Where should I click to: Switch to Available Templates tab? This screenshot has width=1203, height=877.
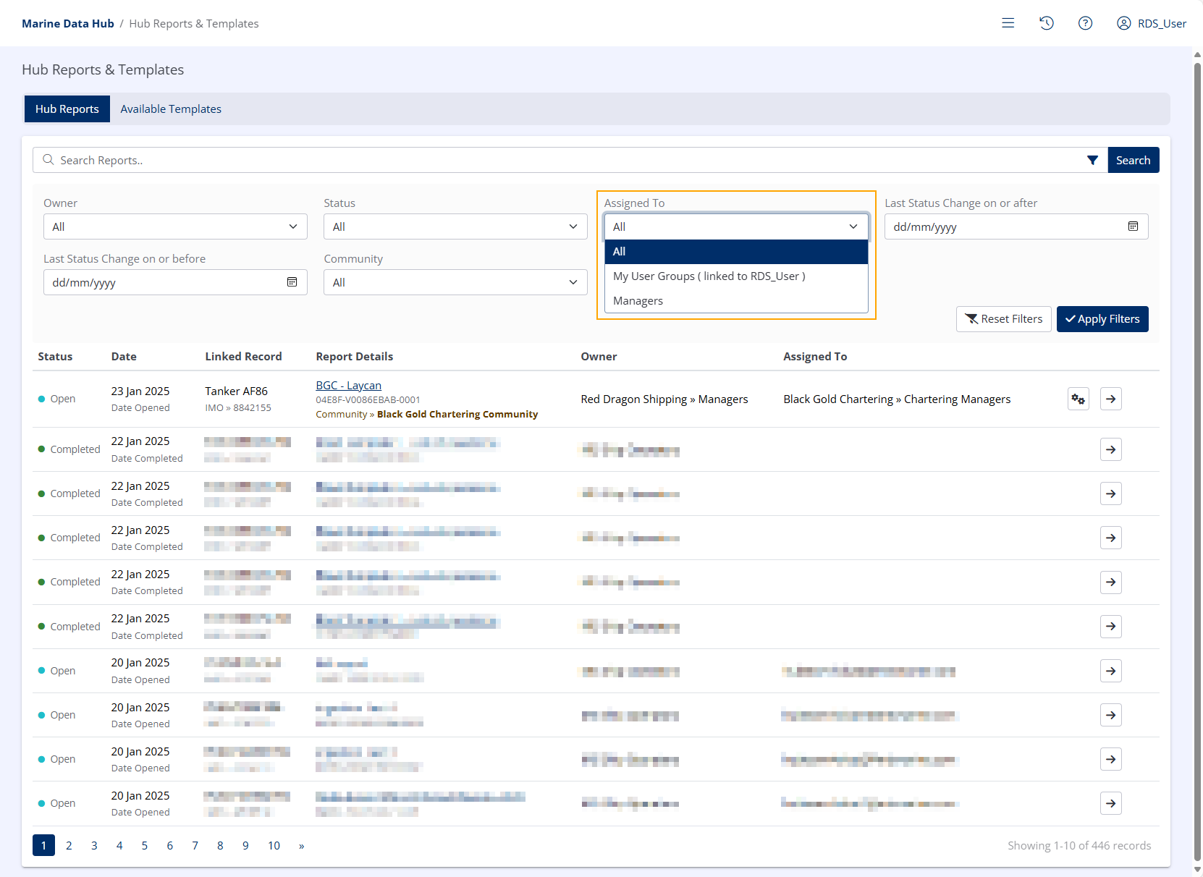[x=171, y=109]
